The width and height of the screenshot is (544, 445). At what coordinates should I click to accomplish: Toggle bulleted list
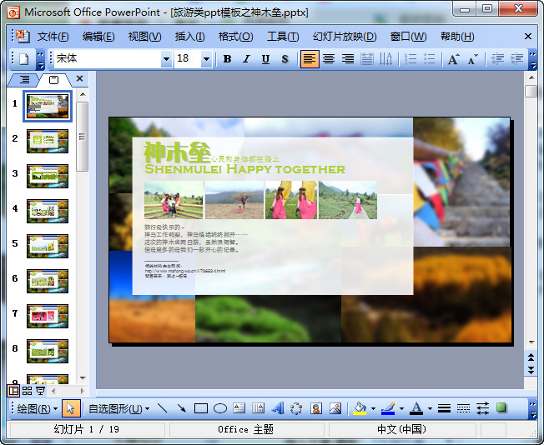coord(430,59)
